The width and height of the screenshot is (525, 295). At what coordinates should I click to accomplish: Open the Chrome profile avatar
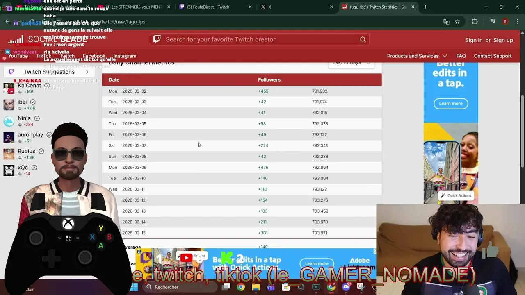(505, 22)
